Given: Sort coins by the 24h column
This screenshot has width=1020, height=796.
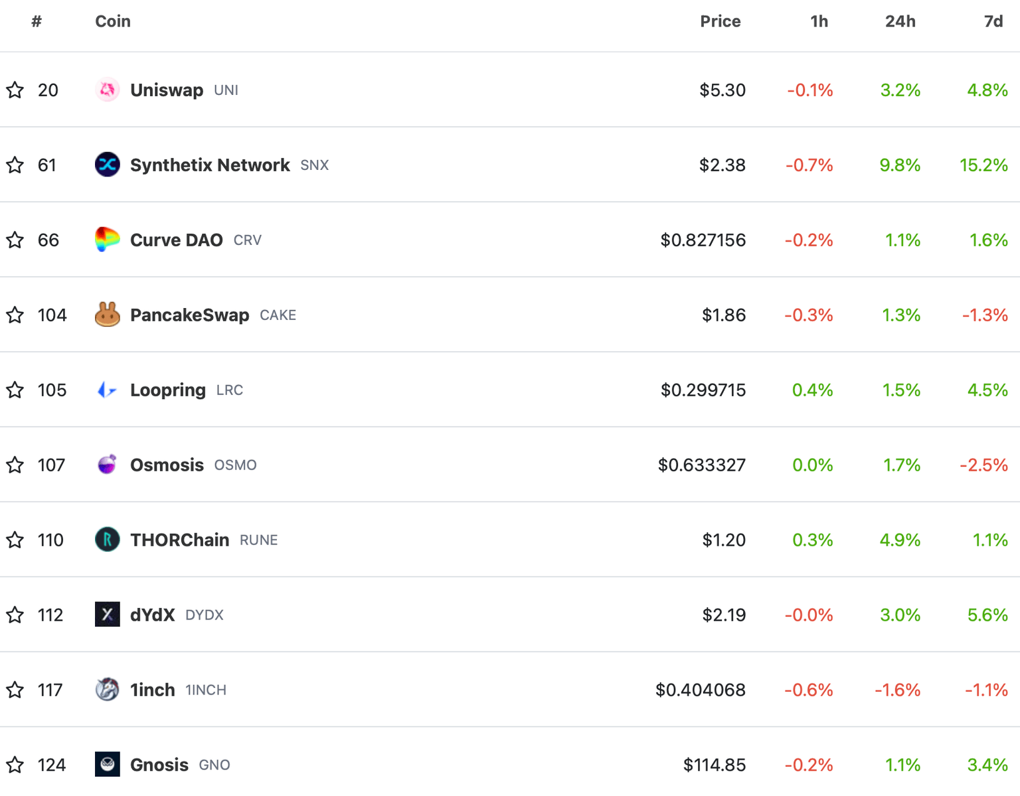Looking at the screenshot, I should (x=900, y=21).
